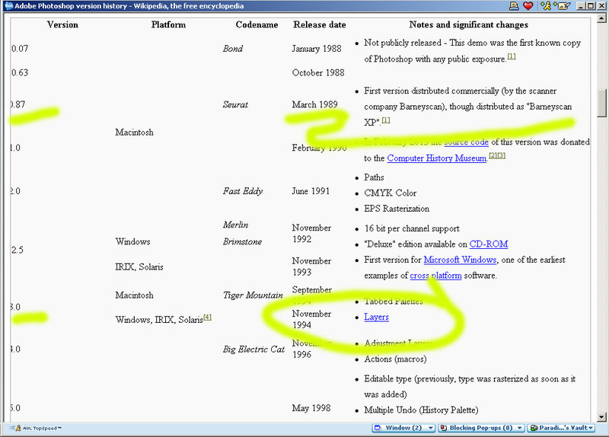Open the cross platform link
The image size is (609, 437).
point(435,276)
